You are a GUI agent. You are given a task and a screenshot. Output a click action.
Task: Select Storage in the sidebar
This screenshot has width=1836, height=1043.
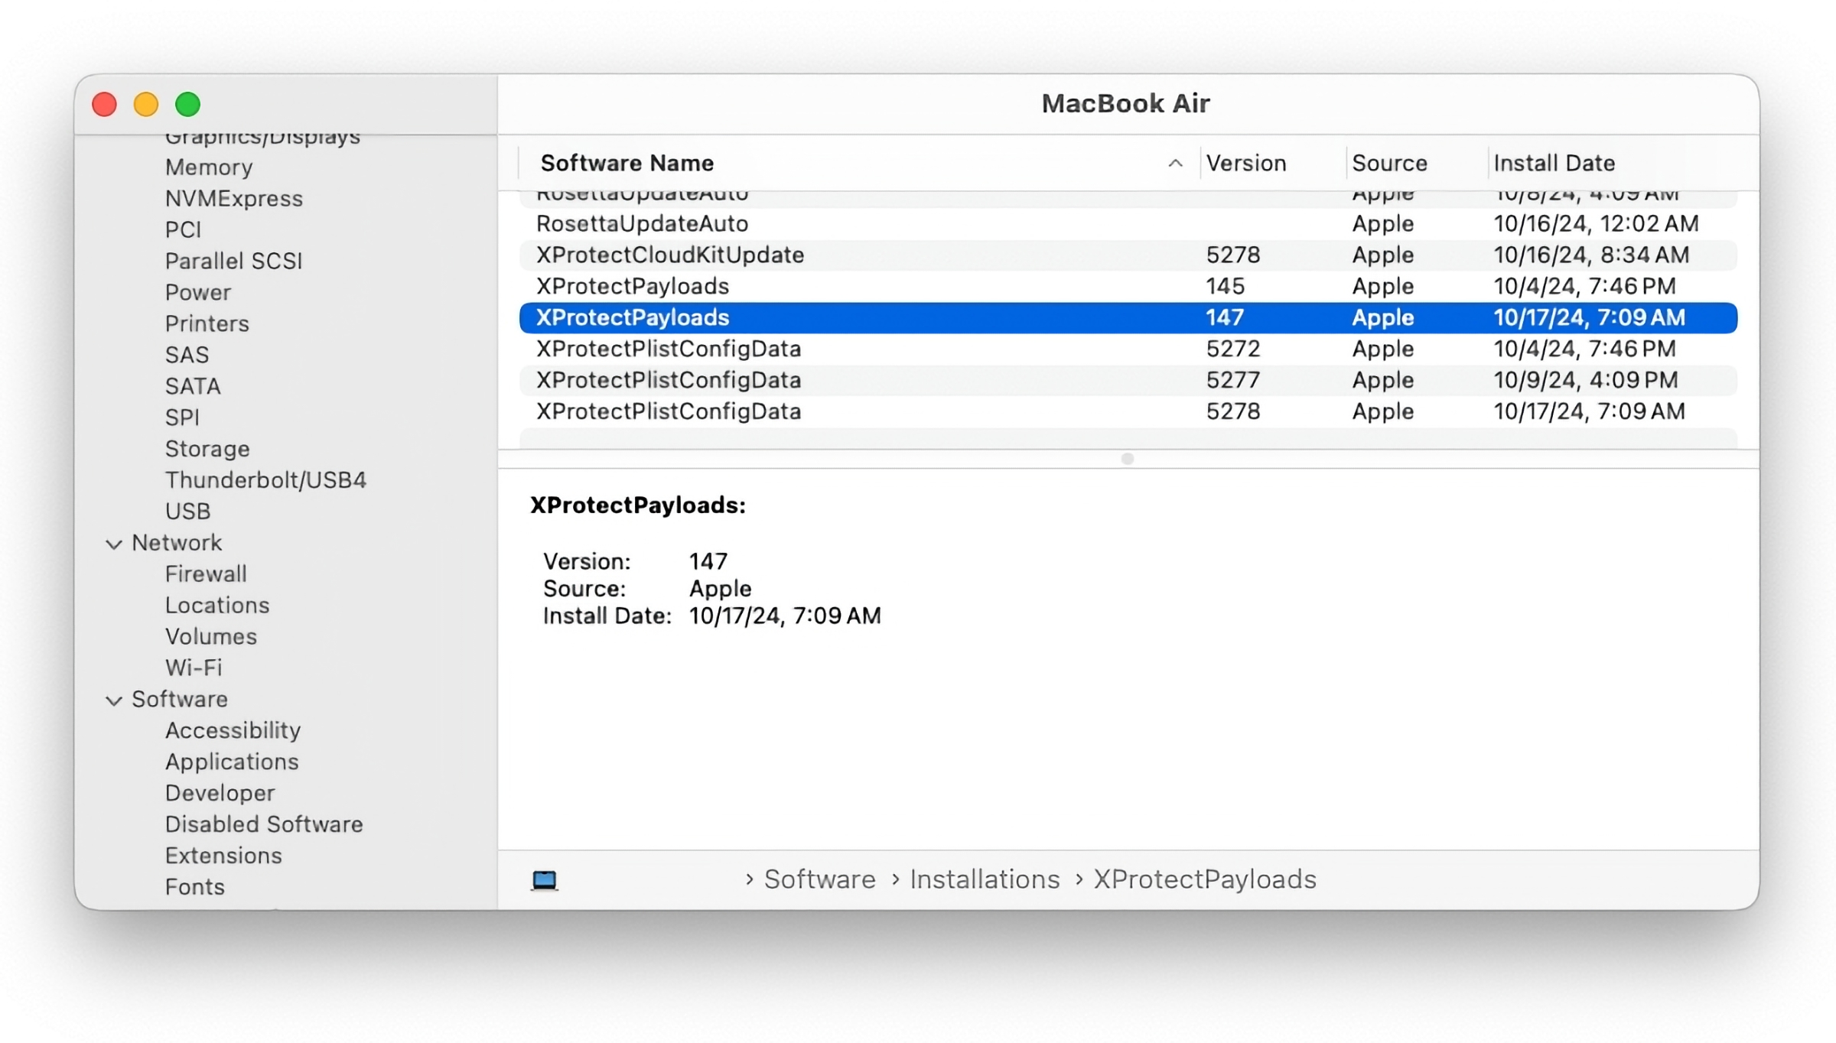(x=207, y=449)
